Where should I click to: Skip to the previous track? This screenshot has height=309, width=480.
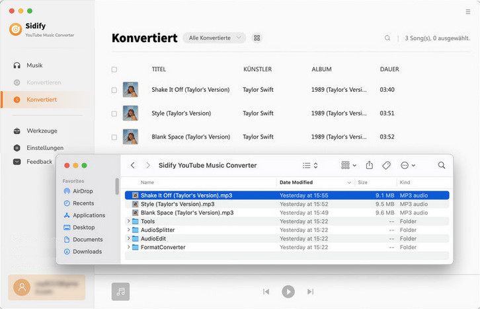tap(266, 292)
